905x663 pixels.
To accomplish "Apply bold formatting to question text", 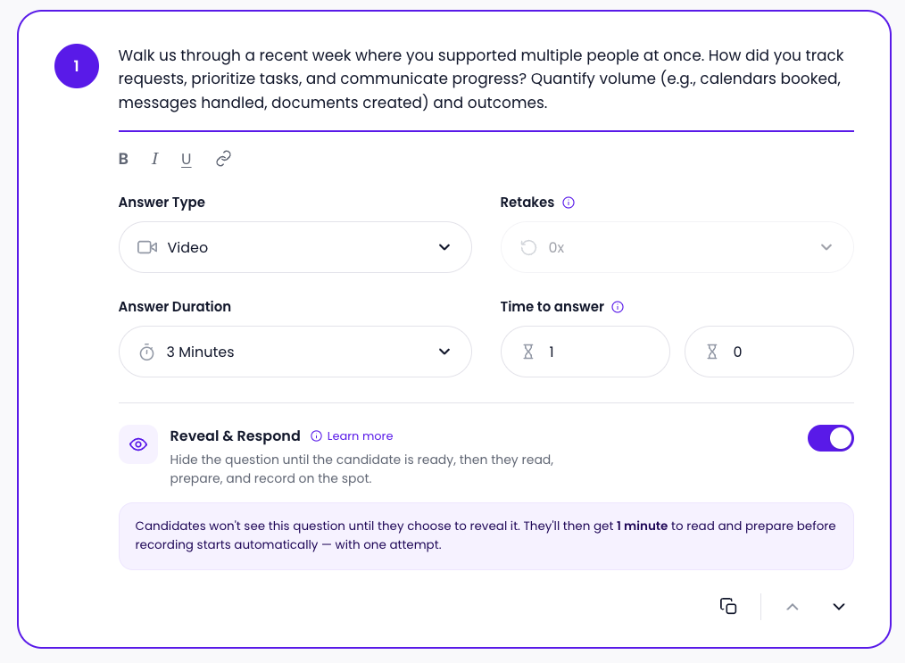I will [x=123, y=159].
